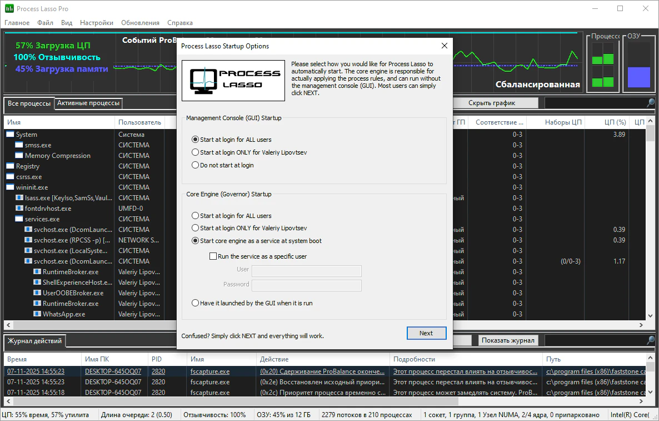The image size is (659, 421).
Task: Click the fontdrvhost.exe process icon
Action: pyautogui.click(x=19, y=208)
